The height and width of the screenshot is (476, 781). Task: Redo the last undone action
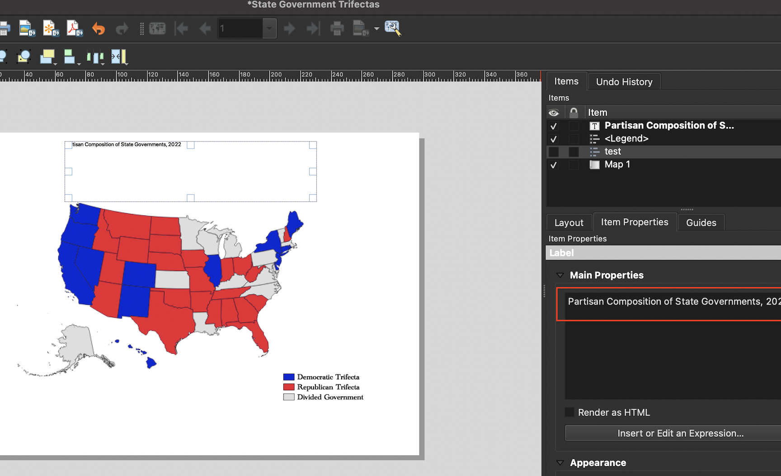122,28
